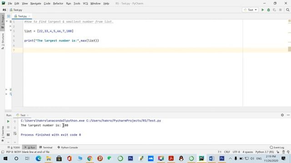Open the Tools menu
The width and height of the screenshot is (291, 163).
click(x=77, y=4)
